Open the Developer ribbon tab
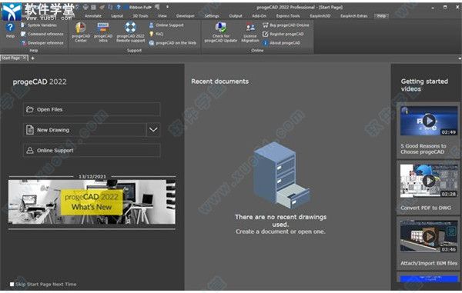The image size is (462, 293). [x=186, y=16]
